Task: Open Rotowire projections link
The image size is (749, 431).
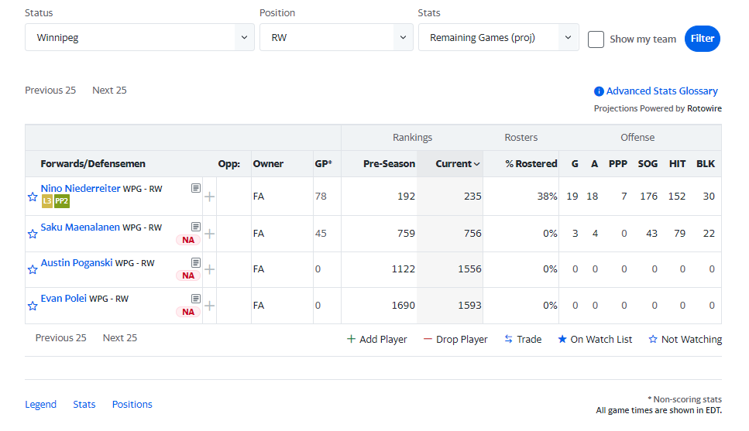Action: (x=704, y=108)
